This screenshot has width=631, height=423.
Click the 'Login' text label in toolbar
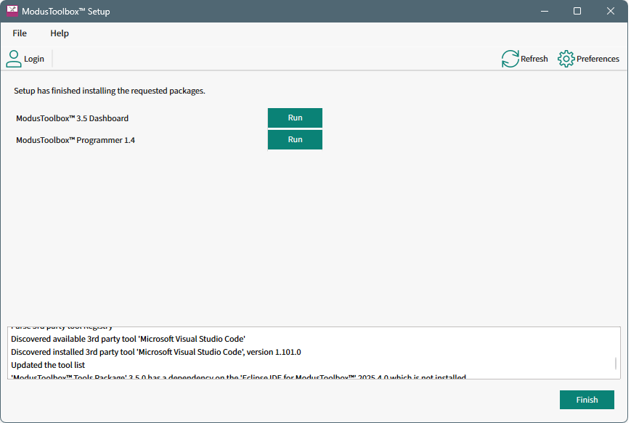34,59
